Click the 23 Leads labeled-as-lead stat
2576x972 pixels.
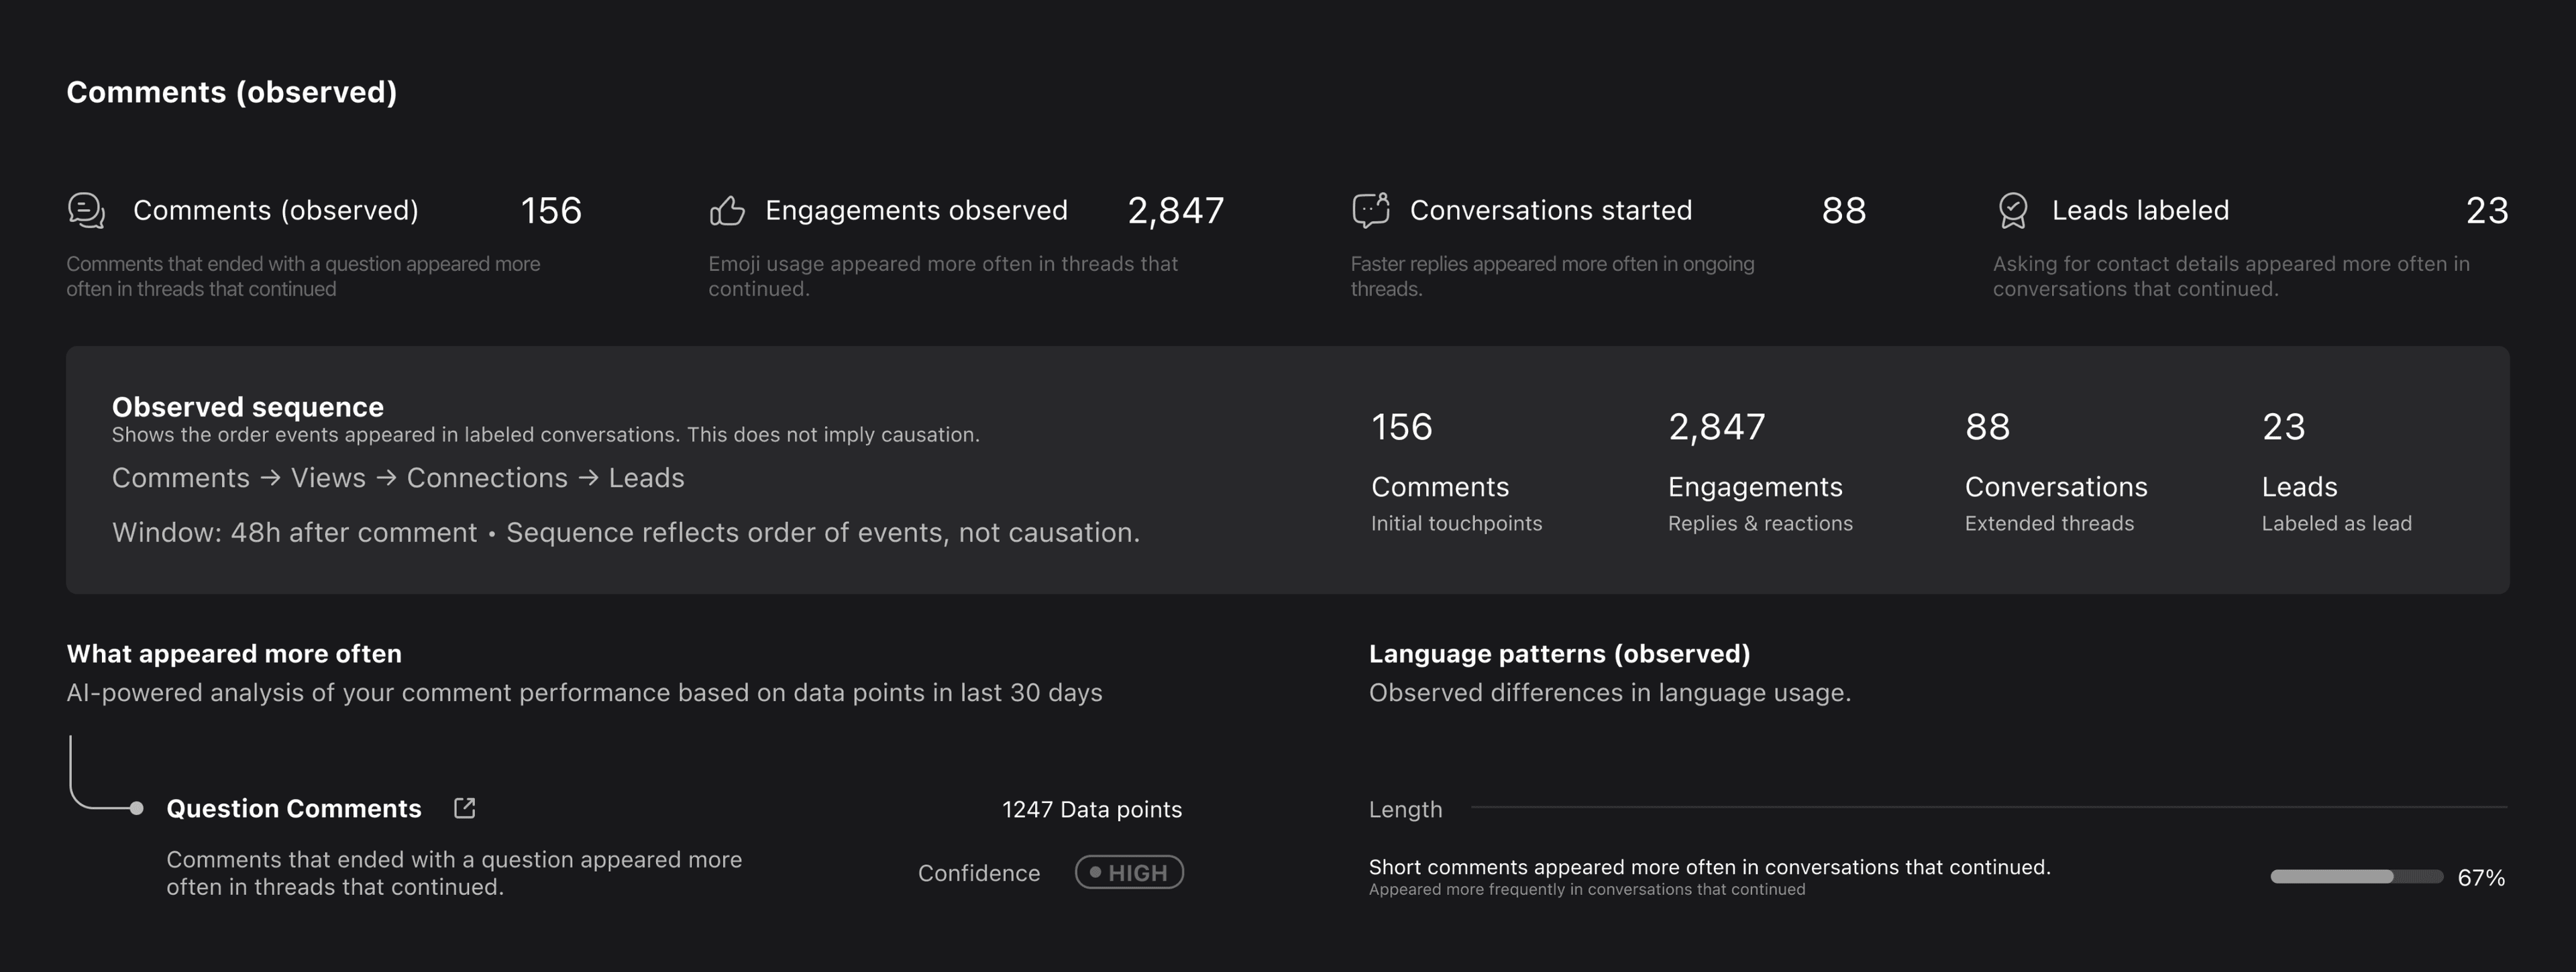click(2335, 470)
